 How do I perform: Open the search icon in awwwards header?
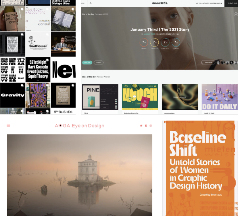90,3
